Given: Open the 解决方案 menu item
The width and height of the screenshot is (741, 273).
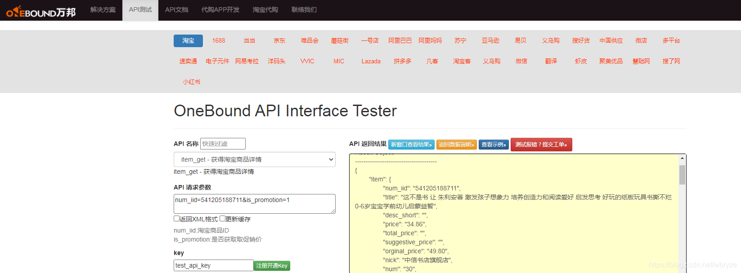Looking at the screenshot, I should [x=103, y=10].
